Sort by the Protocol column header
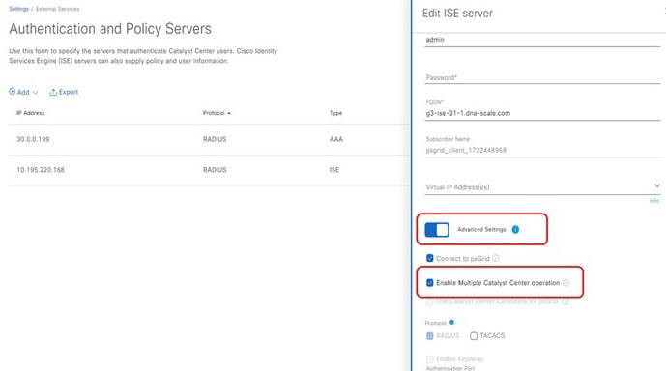Screen dimensions: 666x371 [x=214, y=113]
